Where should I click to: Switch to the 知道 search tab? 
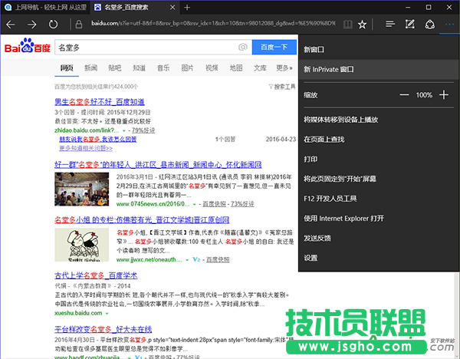(139, 68)
